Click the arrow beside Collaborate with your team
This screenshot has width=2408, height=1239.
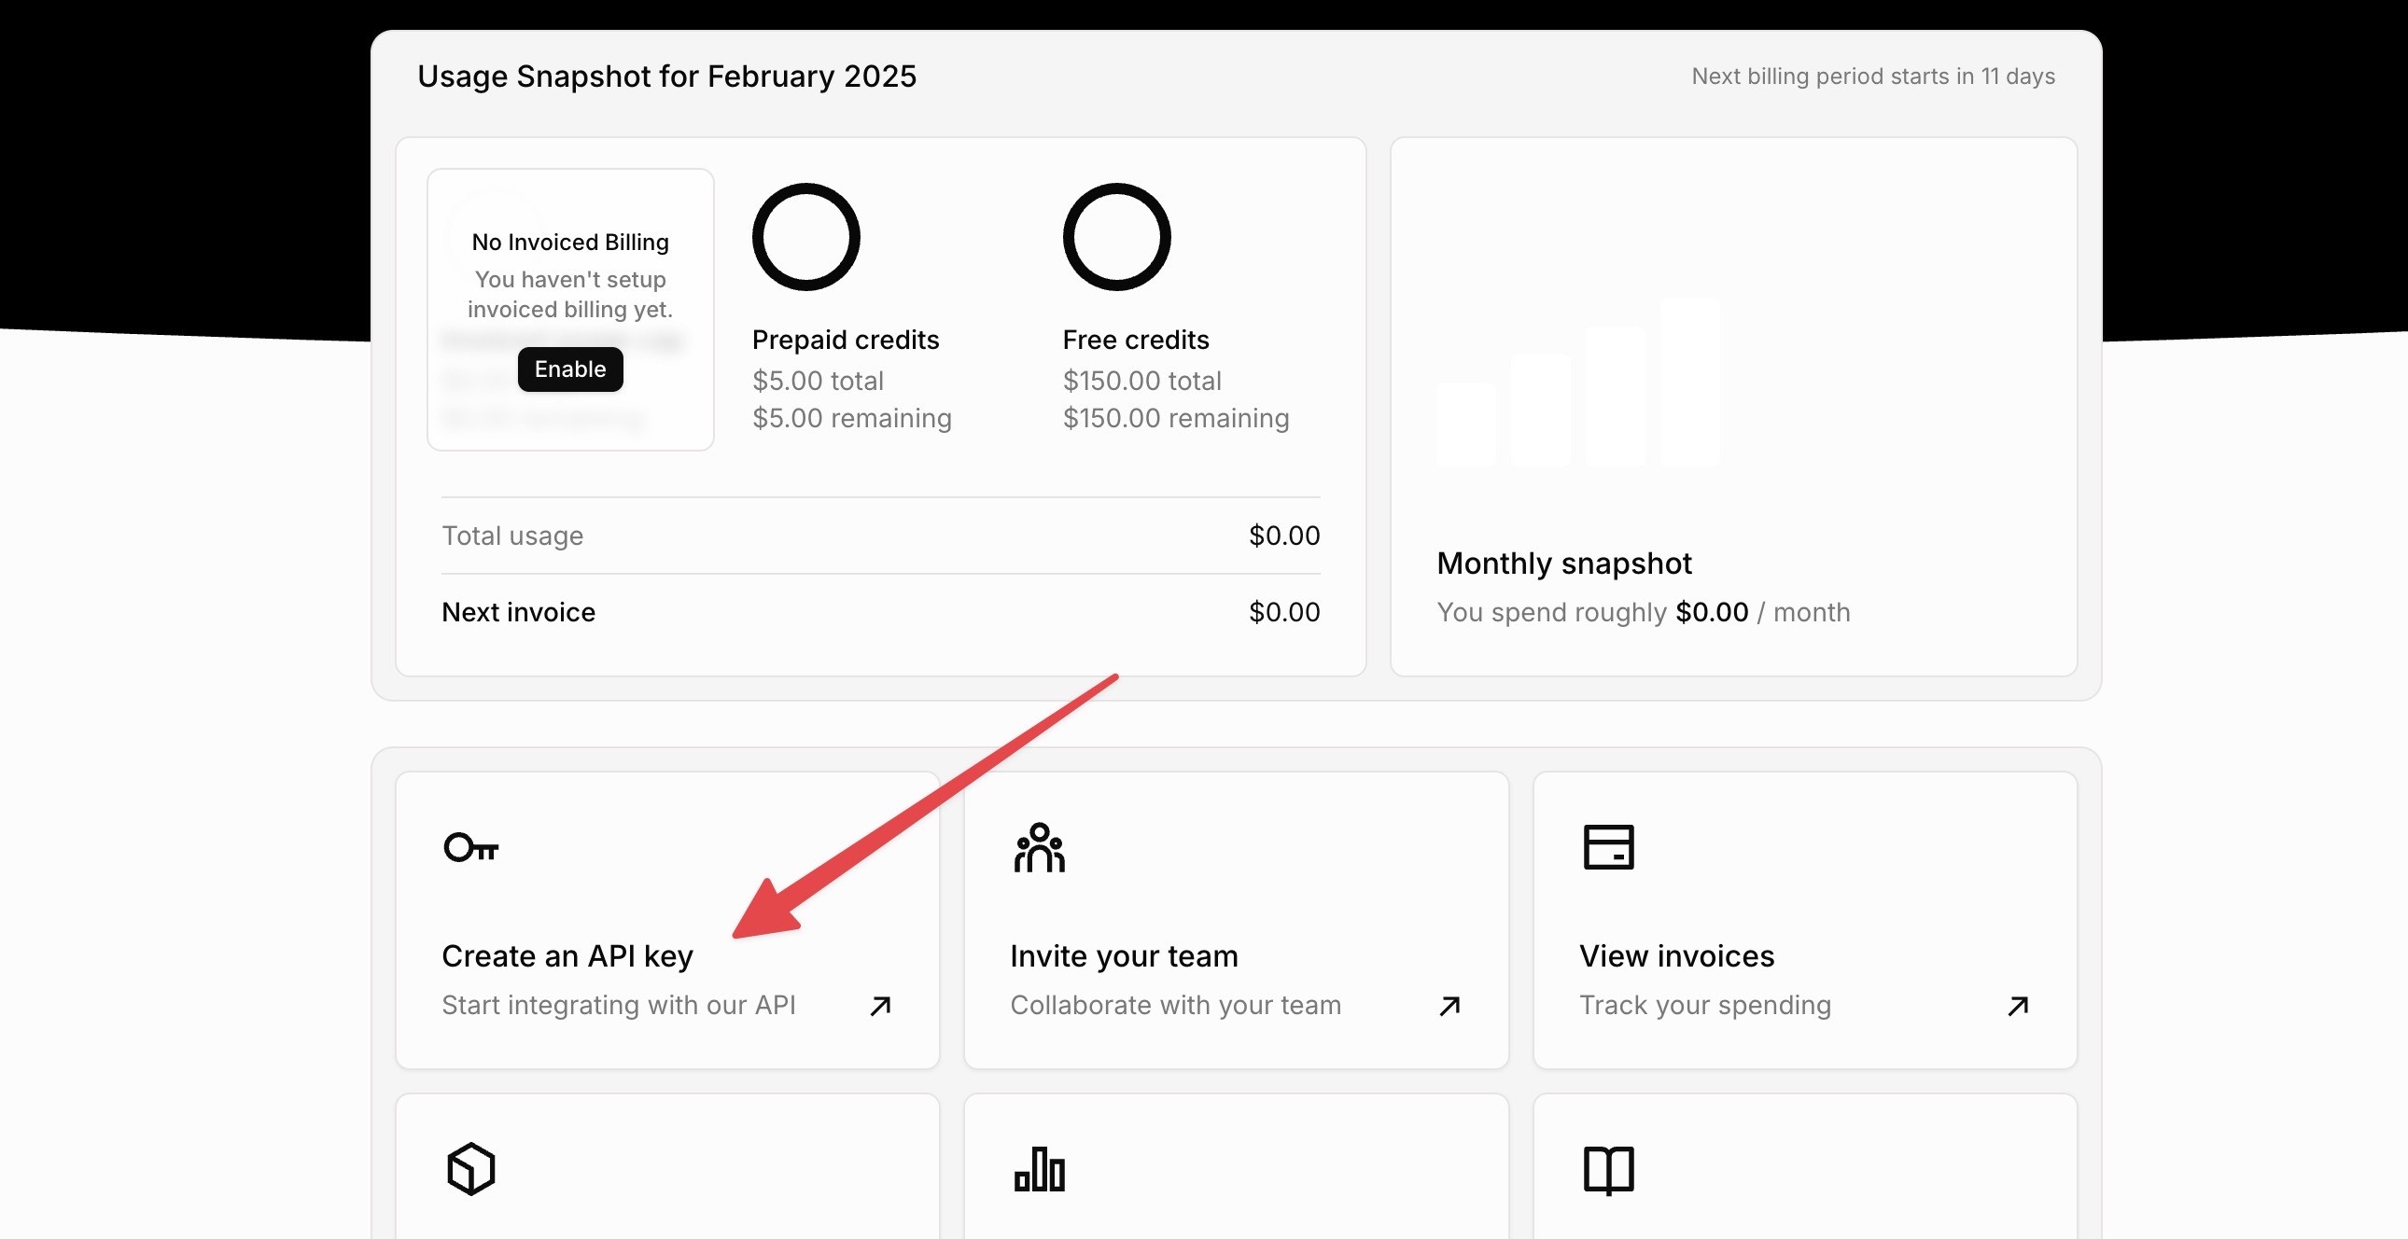coord(1449,1006)
